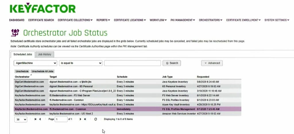
Task: Sort by the Target column header
Action: pos(53,77)
